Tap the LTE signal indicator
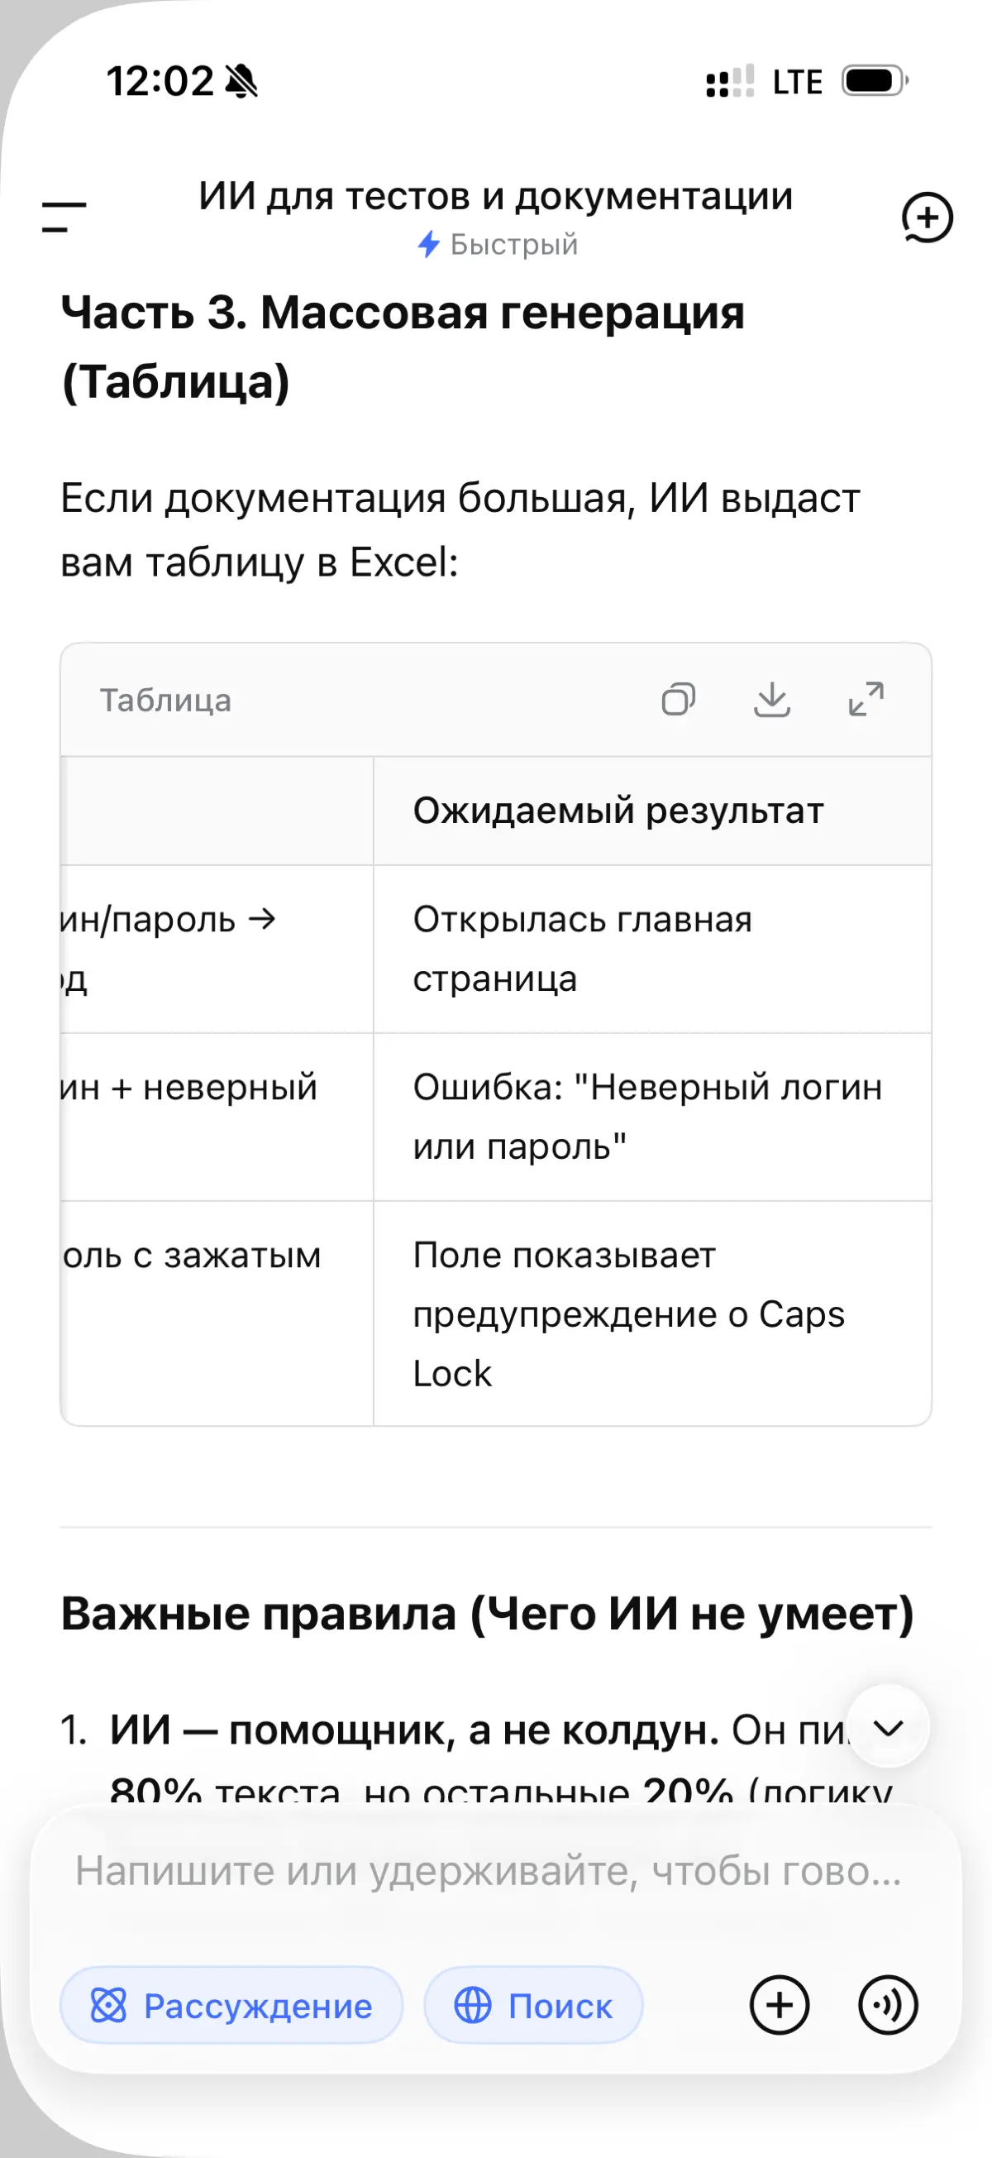This screenshot has height=2158, width=992. click(797, 82)
